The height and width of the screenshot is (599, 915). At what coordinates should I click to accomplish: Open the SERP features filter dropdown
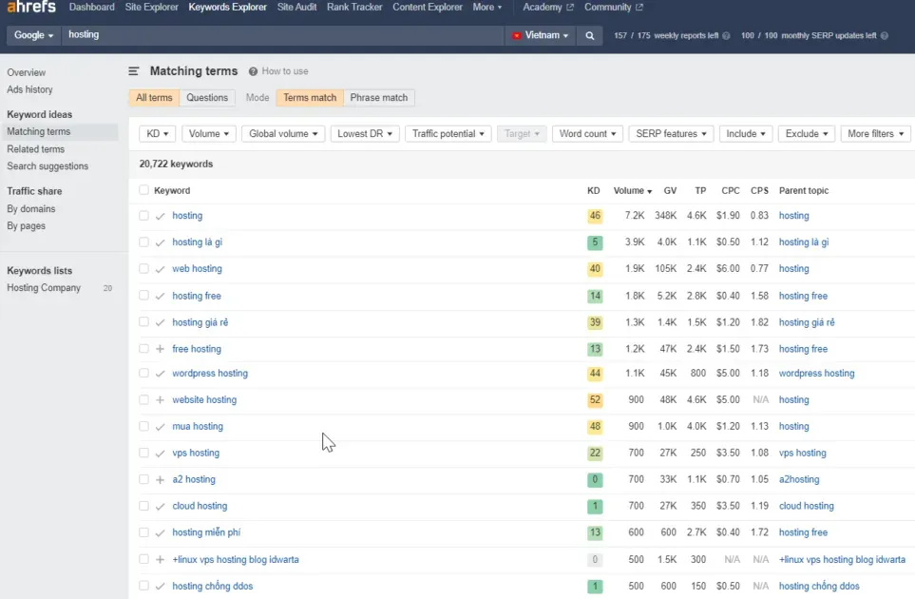671,134
